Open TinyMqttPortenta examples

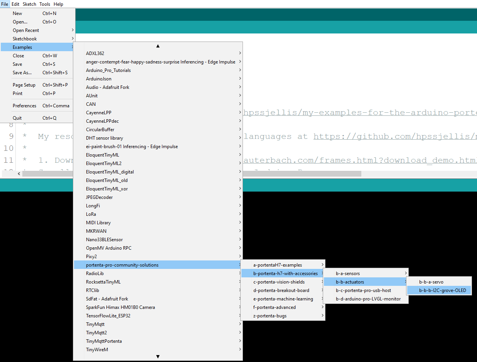point(158,341)
